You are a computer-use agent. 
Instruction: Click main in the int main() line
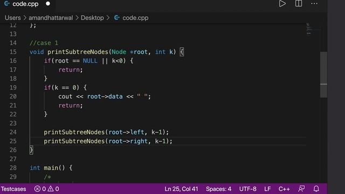coord(51,168)
